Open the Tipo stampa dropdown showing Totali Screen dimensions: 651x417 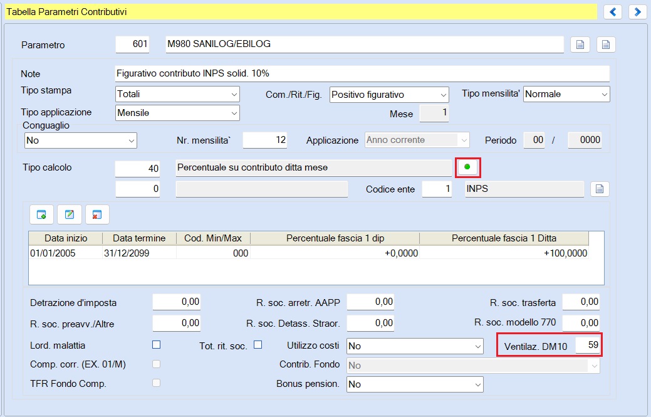(177, 94)
